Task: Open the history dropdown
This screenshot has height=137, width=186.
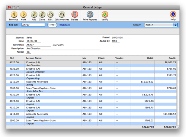Action: tap(161, 25)
